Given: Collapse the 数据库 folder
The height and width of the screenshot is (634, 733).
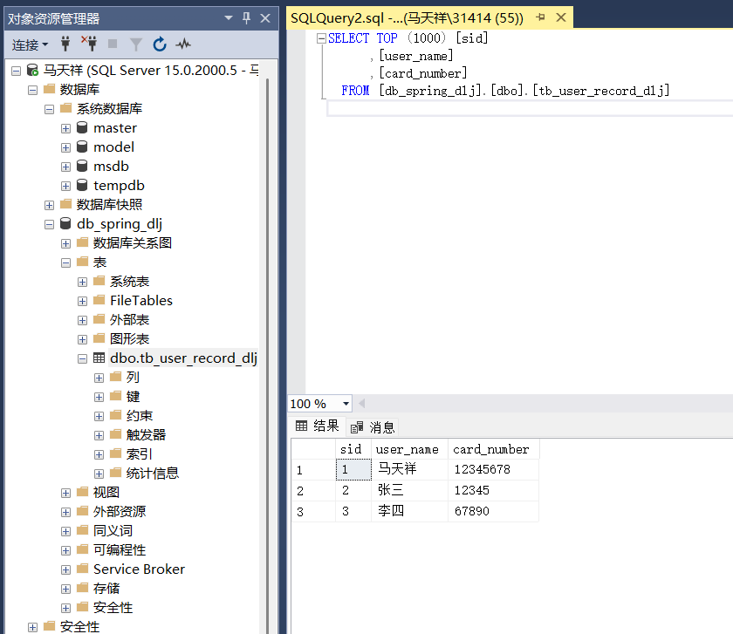Looking at the screenshot, I should pos(32,90).
